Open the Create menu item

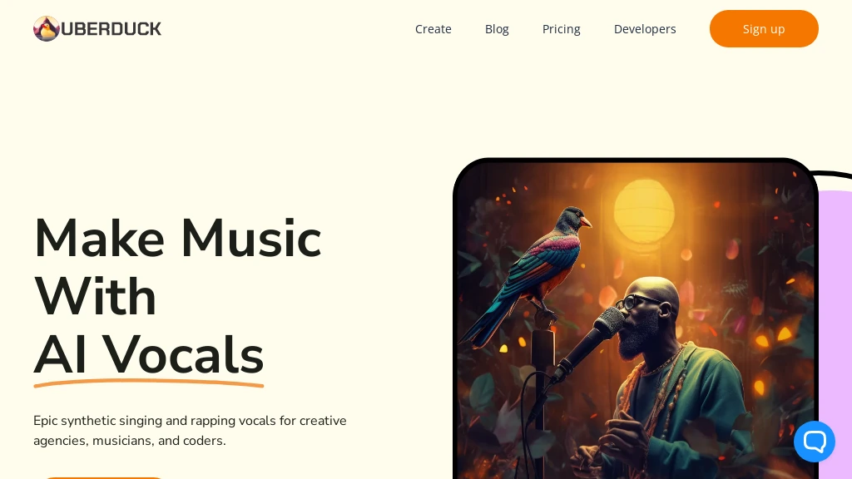(x=433, y=29)
